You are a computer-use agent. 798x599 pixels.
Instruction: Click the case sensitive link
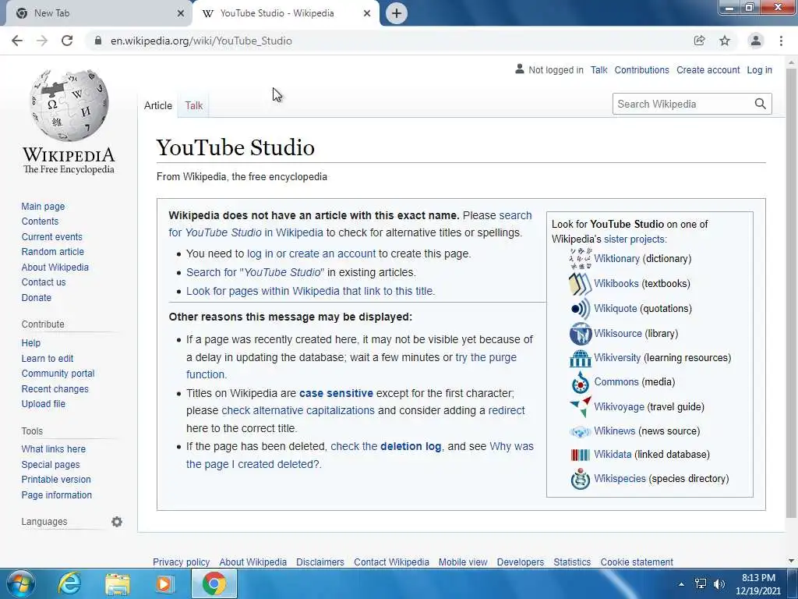point(336,393)
